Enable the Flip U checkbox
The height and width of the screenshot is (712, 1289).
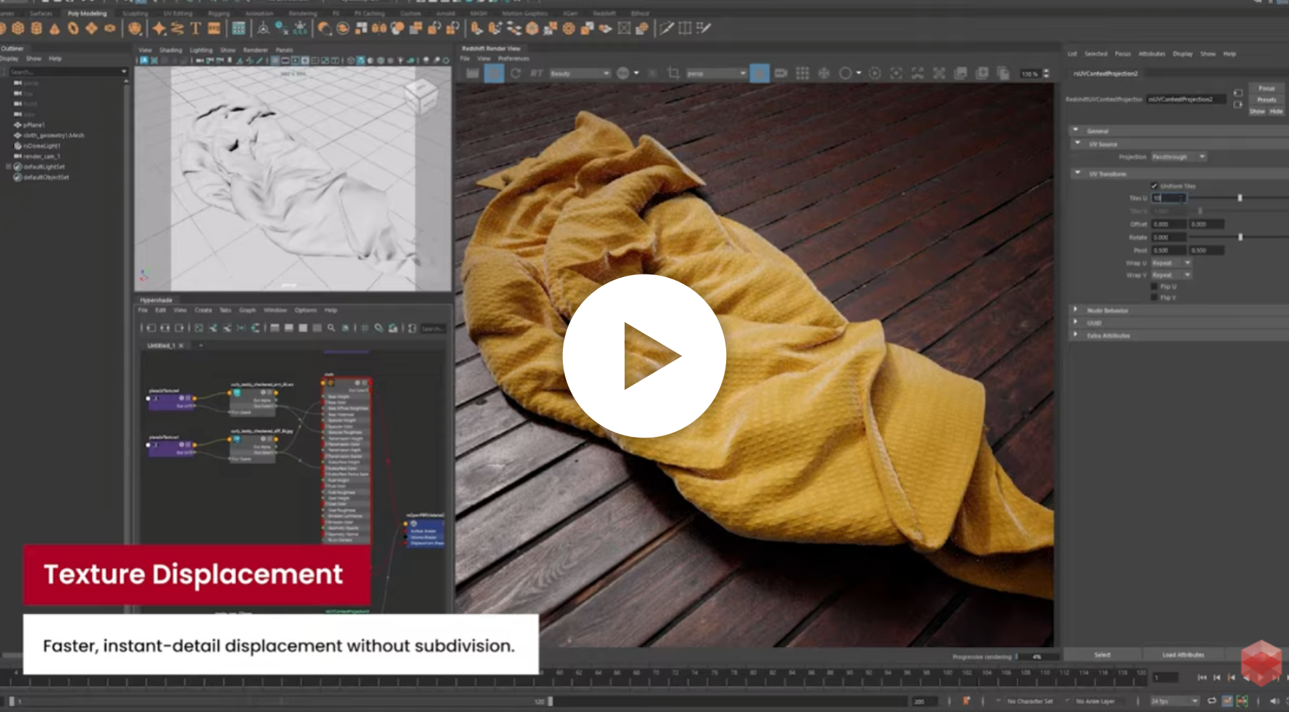(x=1154, y=287)
